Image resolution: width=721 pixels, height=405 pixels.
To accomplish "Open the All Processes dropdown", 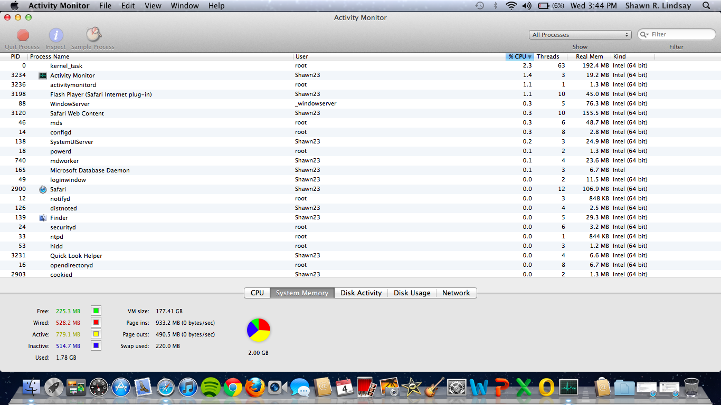I will coord(580,35).
